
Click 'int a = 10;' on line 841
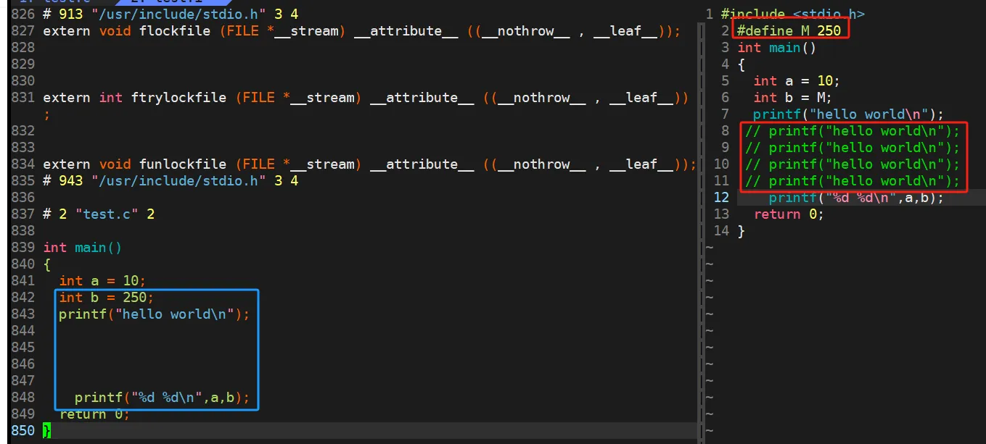point(102,281)
